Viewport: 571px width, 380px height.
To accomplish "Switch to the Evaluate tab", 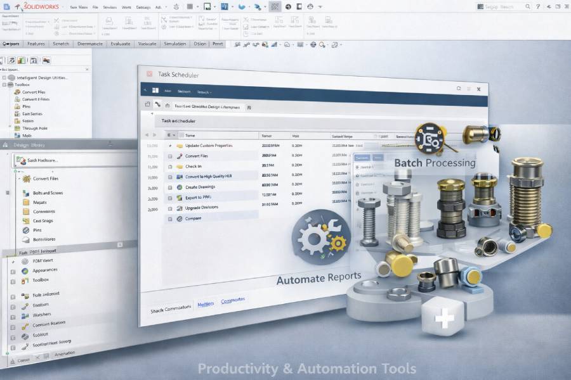I will coord(120,44).
